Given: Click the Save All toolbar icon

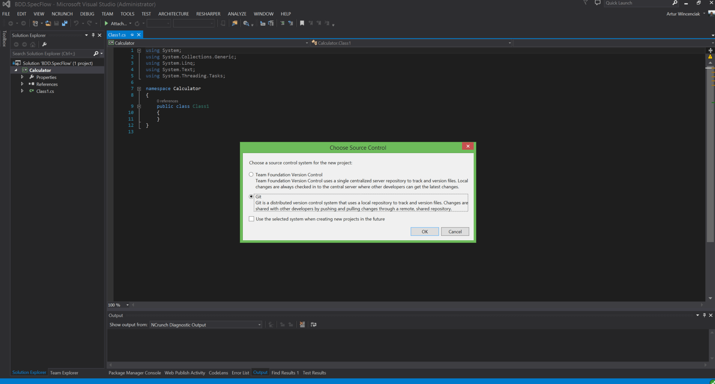Looking at the screenshot, I should point(64,23).
